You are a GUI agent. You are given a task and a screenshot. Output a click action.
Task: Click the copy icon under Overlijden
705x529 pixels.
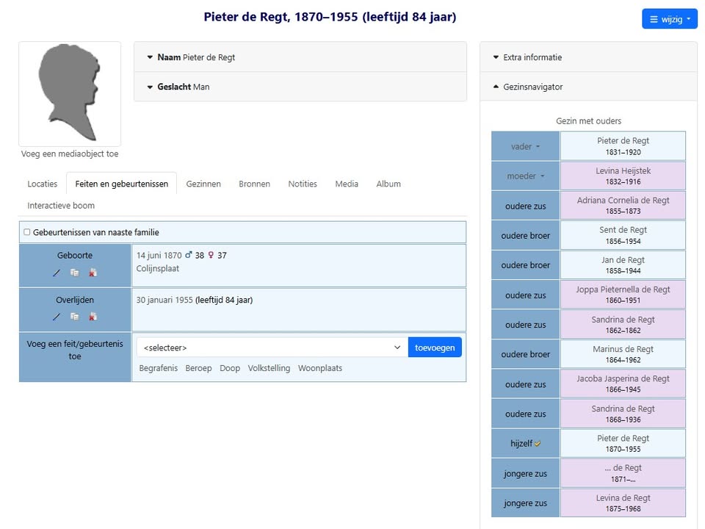(x=75, y=317)
